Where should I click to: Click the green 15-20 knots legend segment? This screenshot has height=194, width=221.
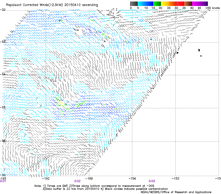pyautogui.click(x=157, y=4)
